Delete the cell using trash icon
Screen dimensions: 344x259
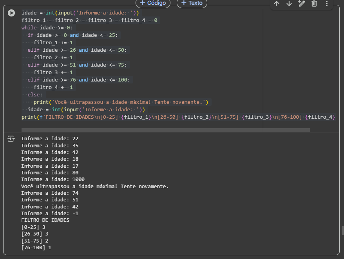coord(314,4)
